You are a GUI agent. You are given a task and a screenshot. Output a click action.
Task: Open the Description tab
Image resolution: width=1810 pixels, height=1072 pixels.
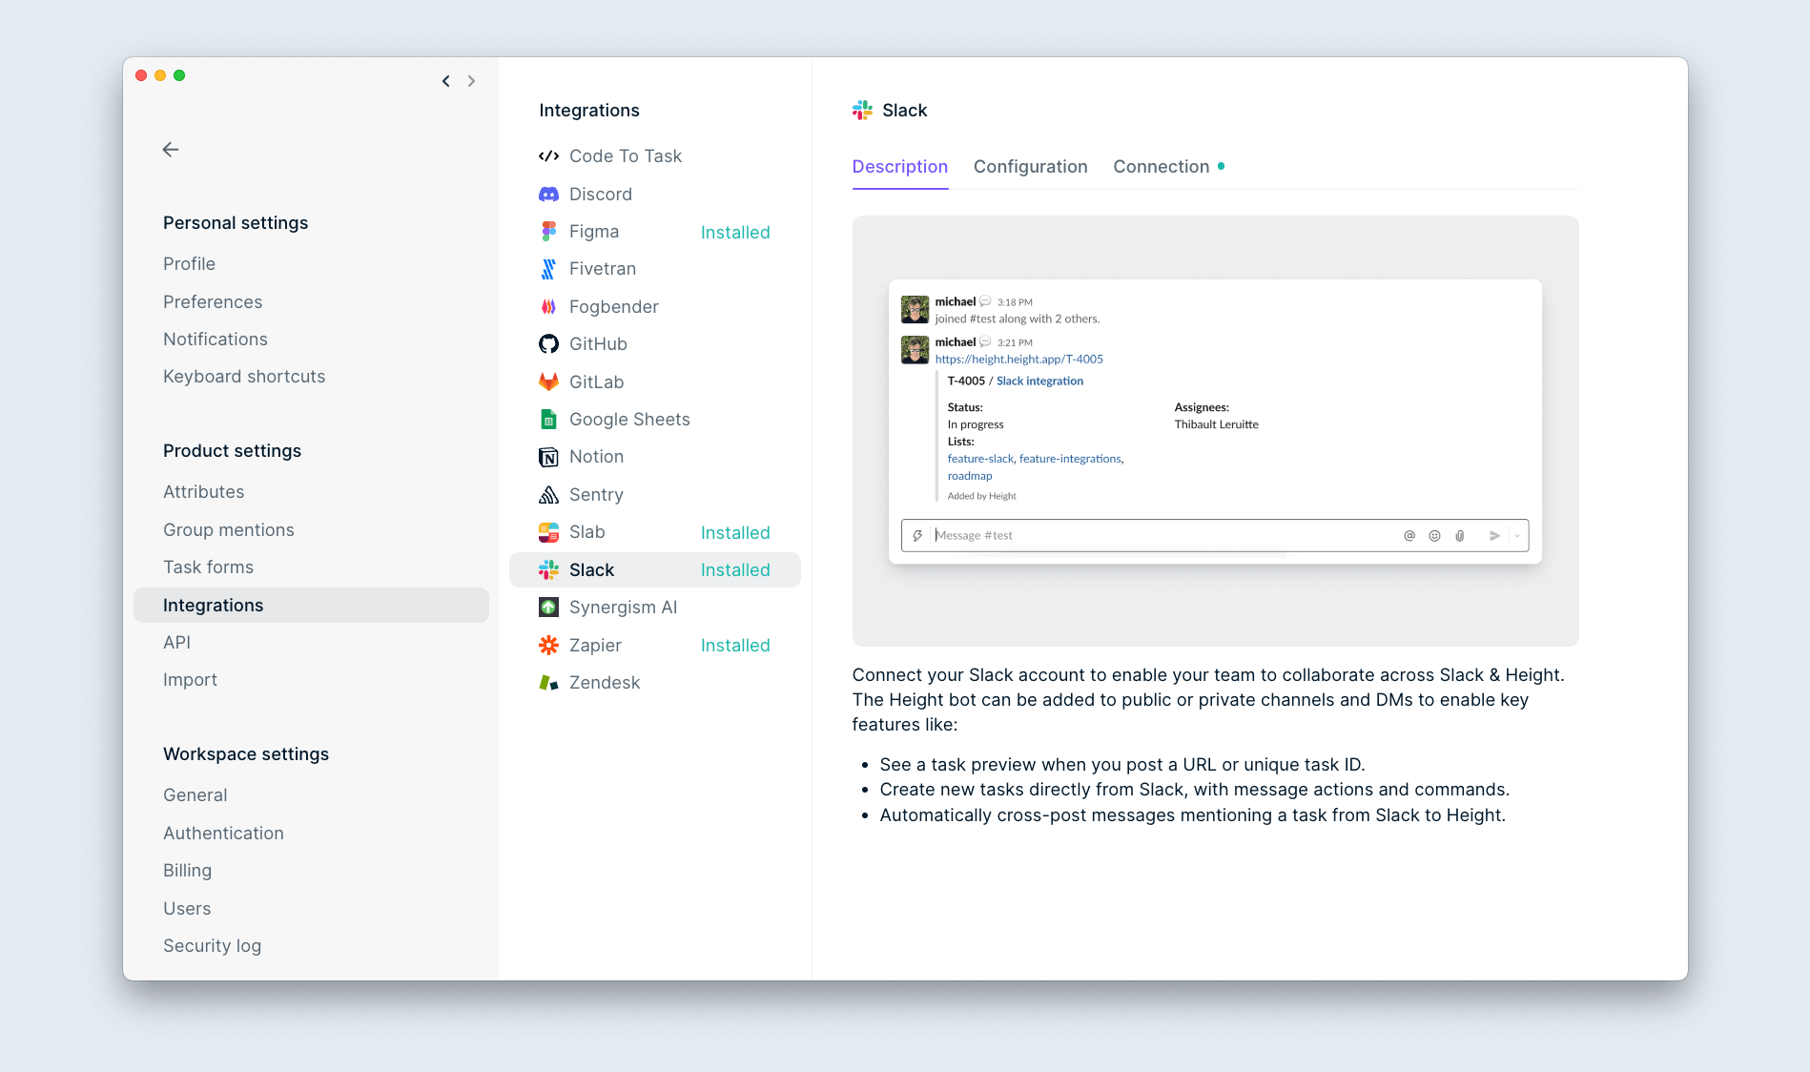[x=900, y=167]
